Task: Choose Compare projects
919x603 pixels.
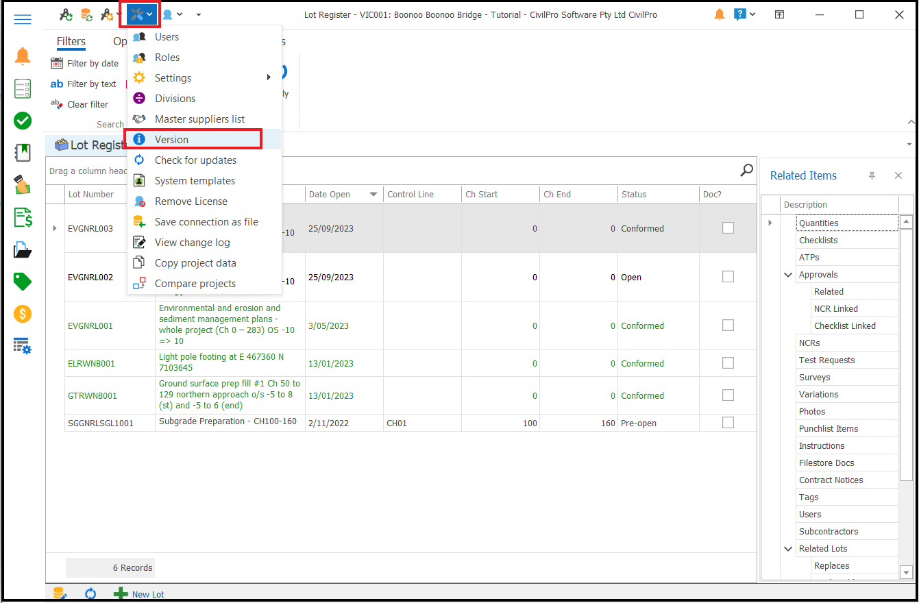Action: tap(204, 284)
